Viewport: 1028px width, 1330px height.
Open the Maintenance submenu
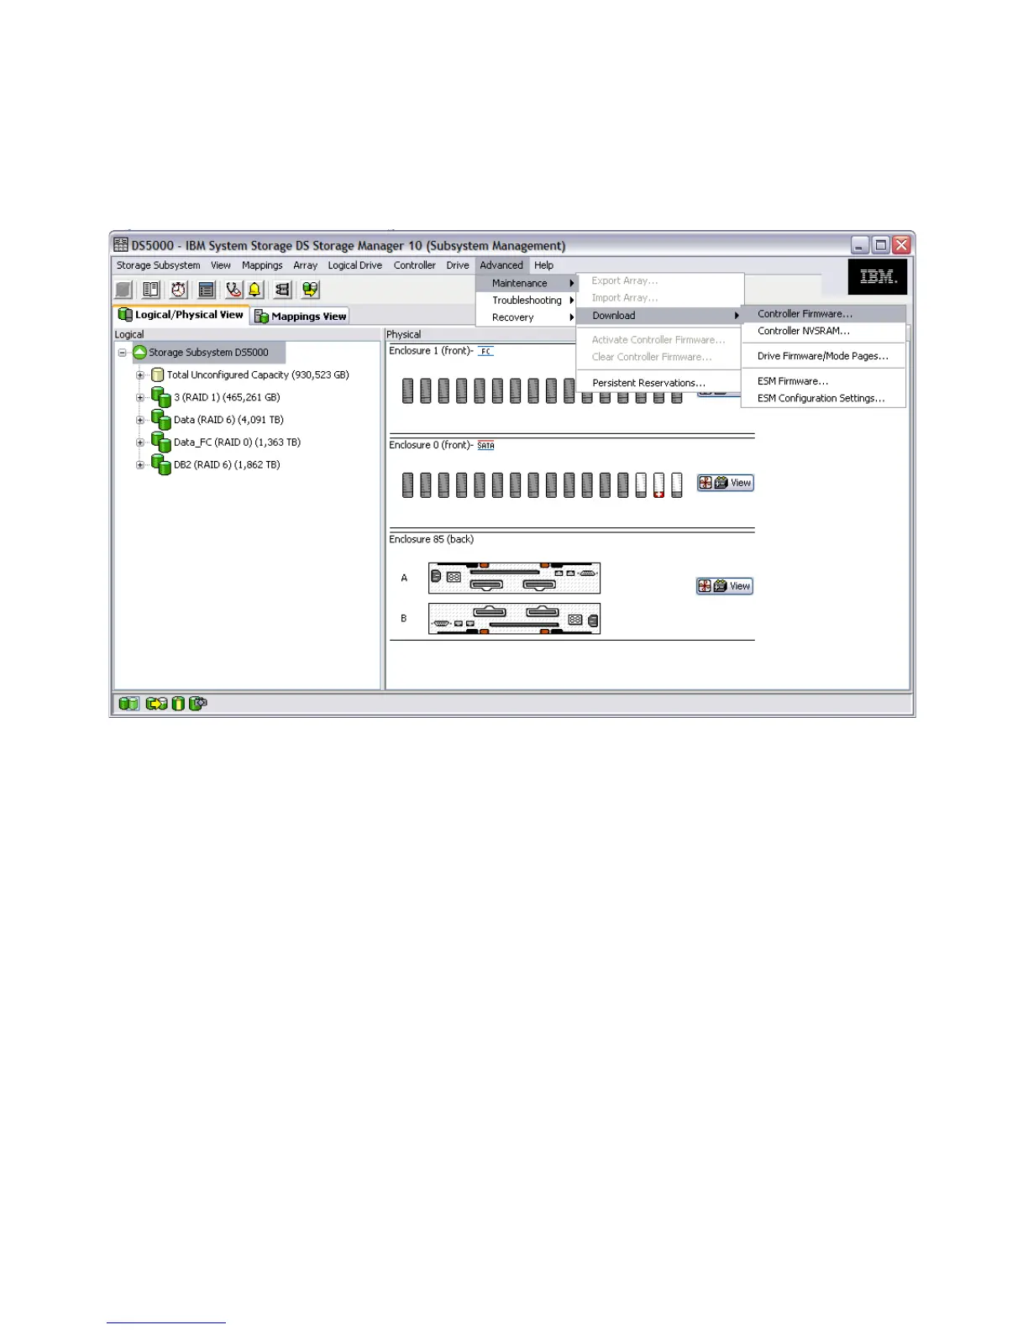(x=527, y=283)
